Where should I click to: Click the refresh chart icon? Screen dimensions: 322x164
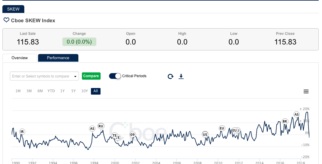click(x=170, y=76)
